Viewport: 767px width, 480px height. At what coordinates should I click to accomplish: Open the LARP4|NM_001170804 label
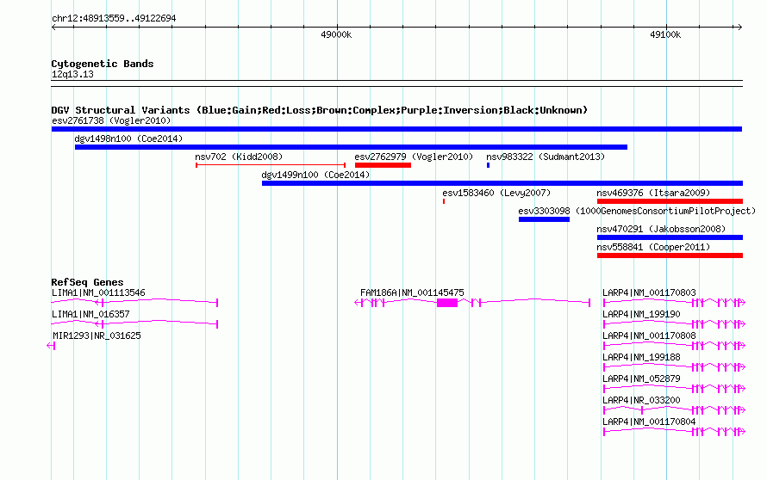tap(649, 422)
